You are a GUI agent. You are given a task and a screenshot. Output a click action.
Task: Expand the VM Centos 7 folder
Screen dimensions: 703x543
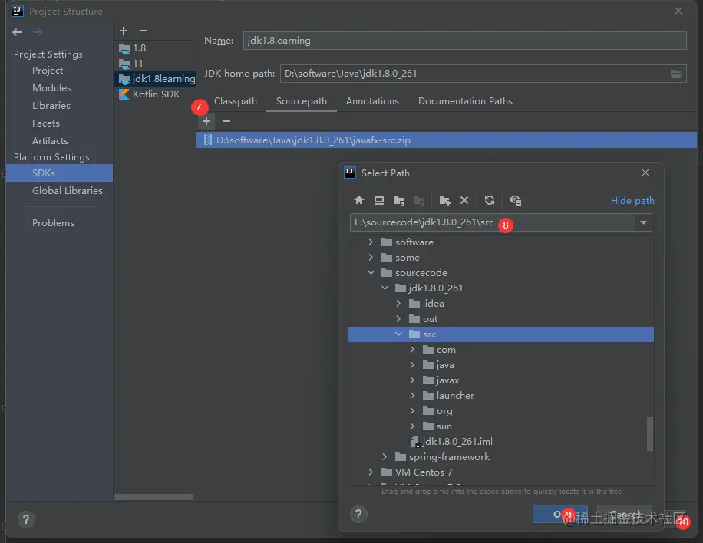(371, 472)
